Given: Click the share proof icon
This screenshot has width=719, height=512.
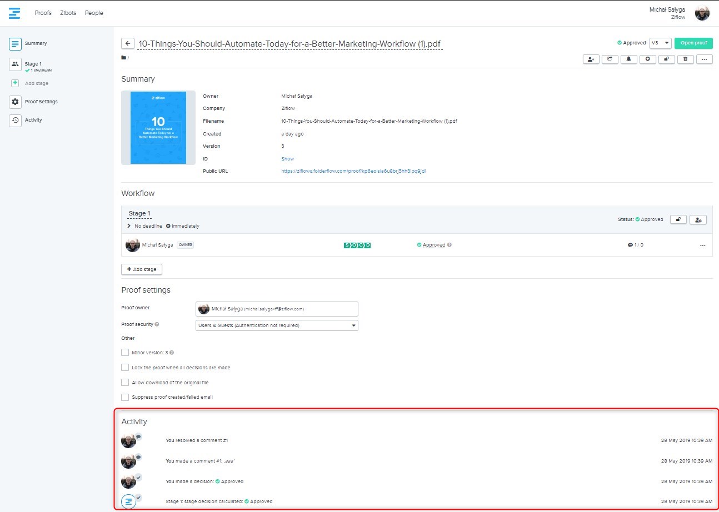Looking at the screenshot, I should [x=610, y=59].
